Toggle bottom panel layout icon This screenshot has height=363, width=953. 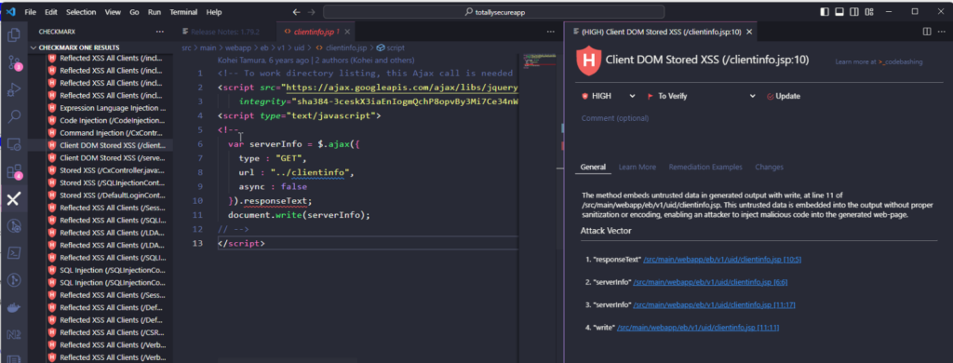pyautogui.click(x=839, y=11)
